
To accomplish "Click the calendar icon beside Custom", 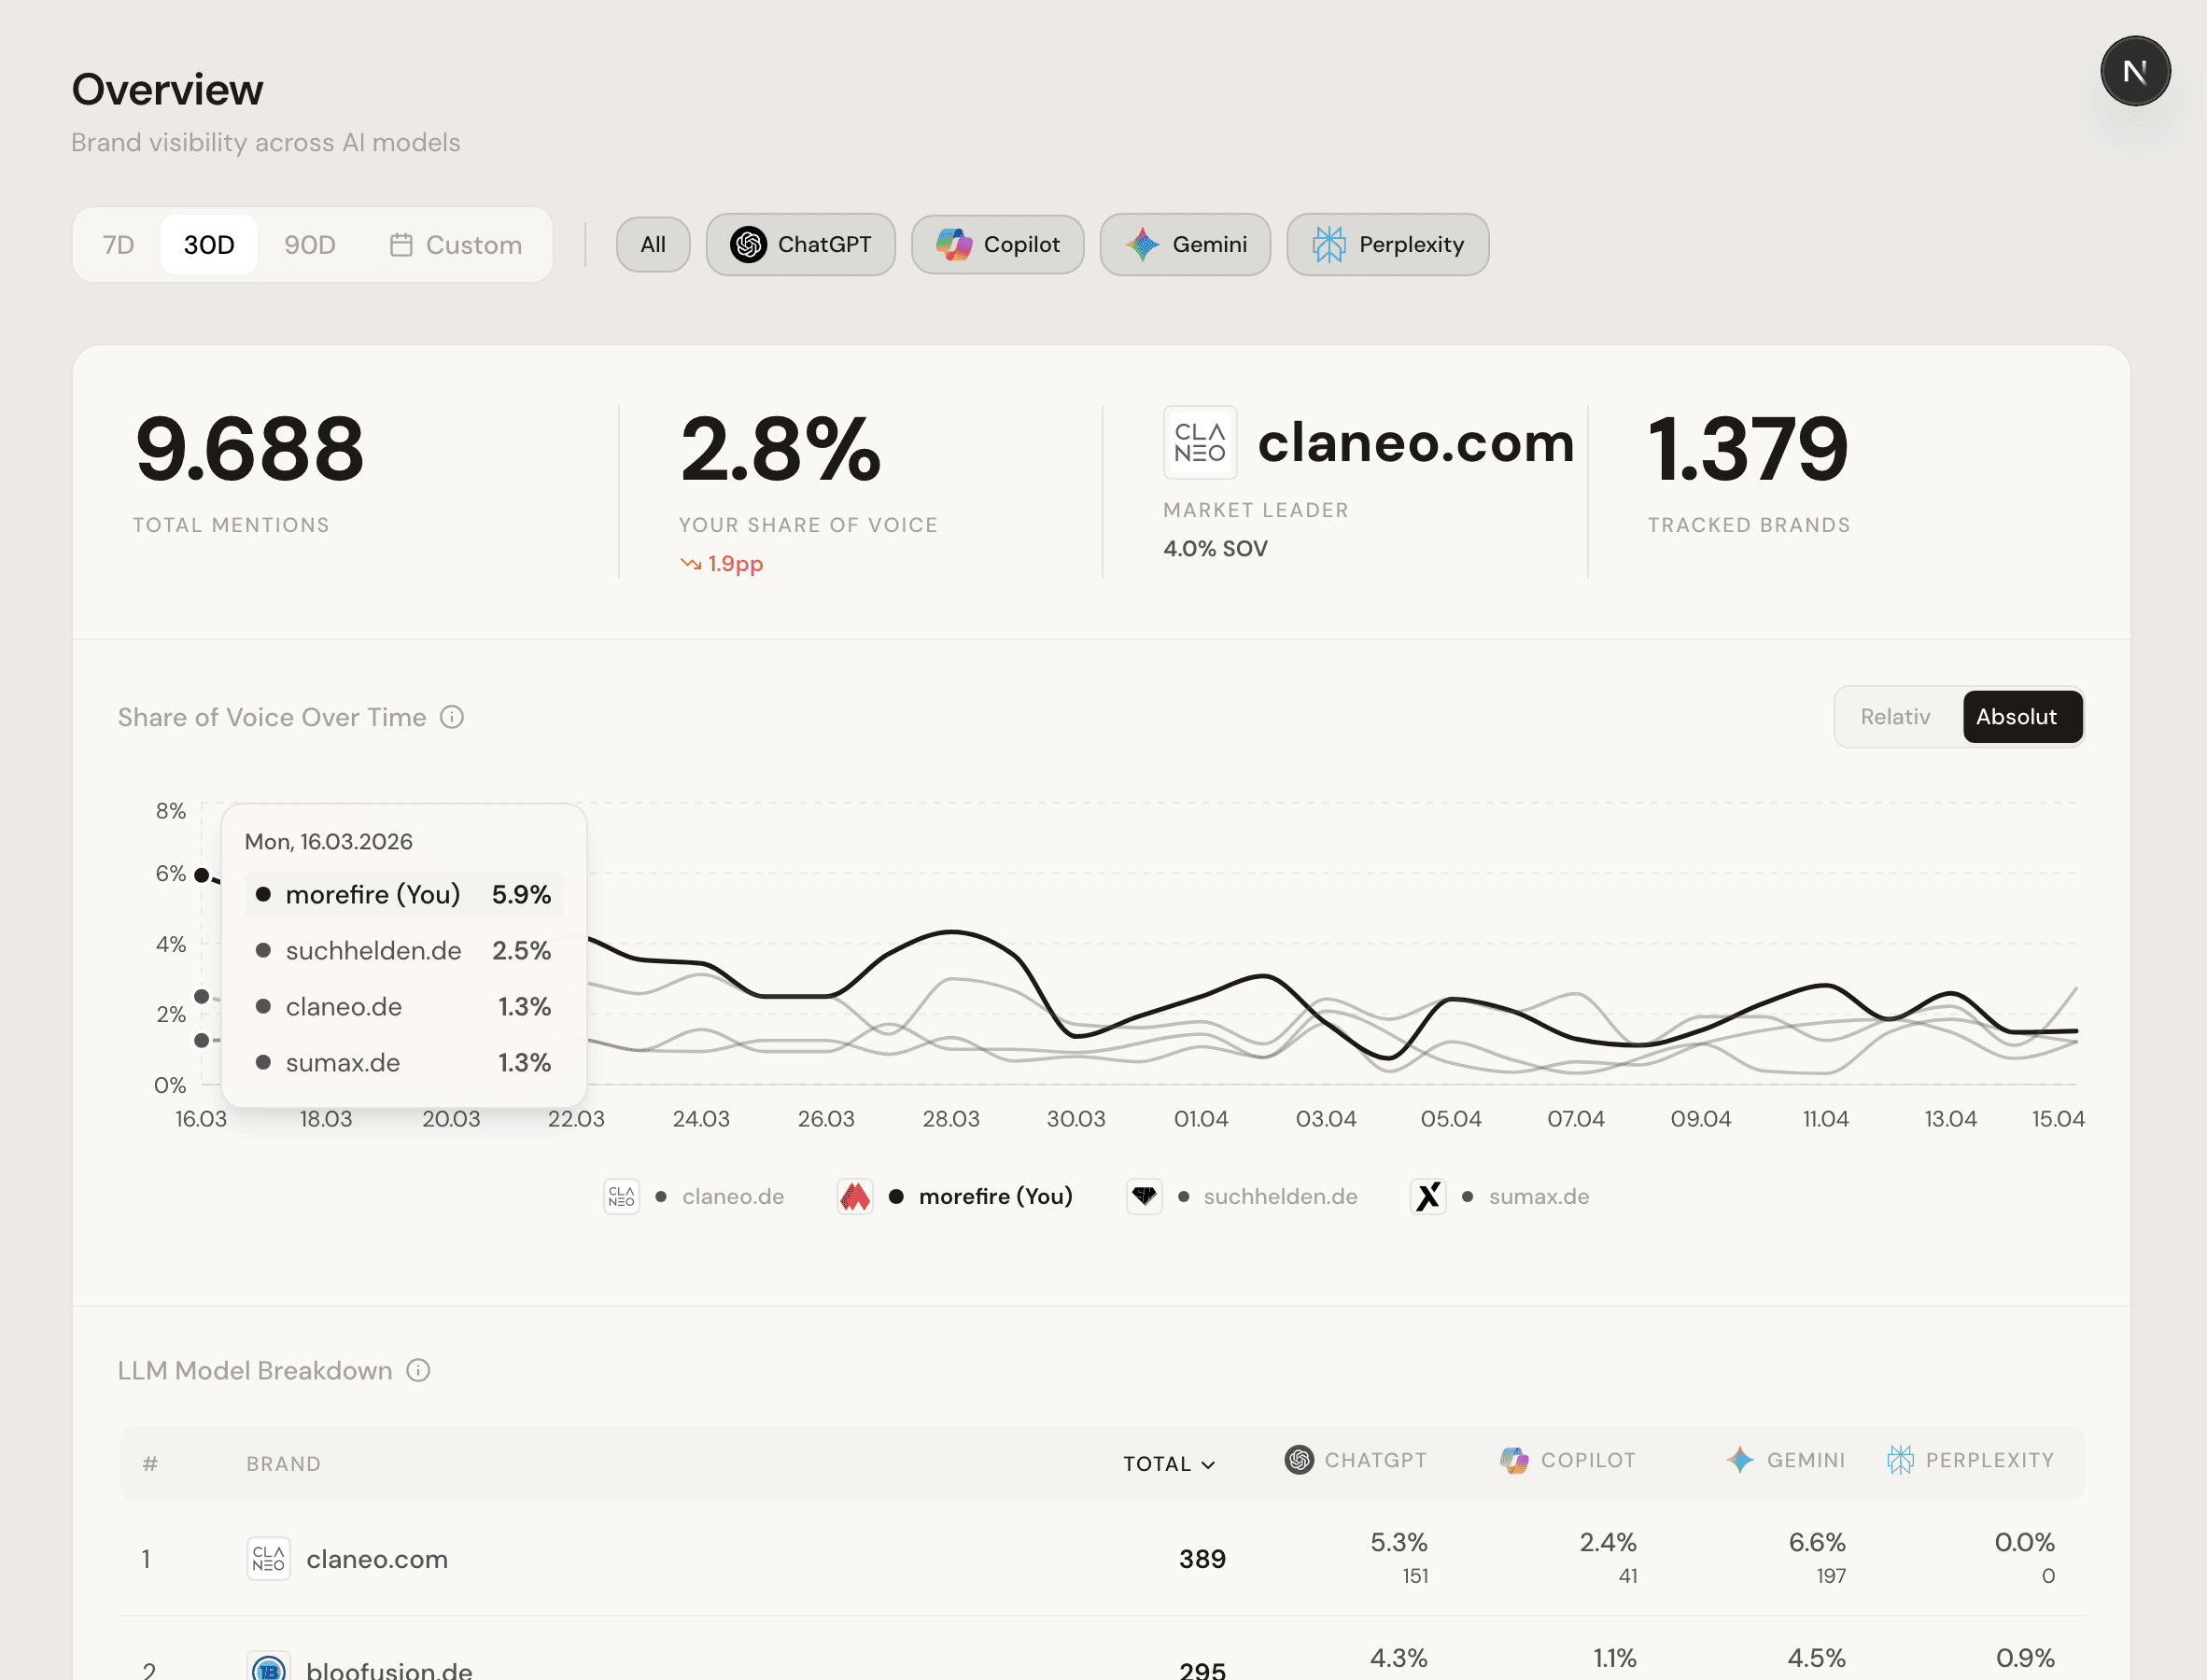I will 401,245.
